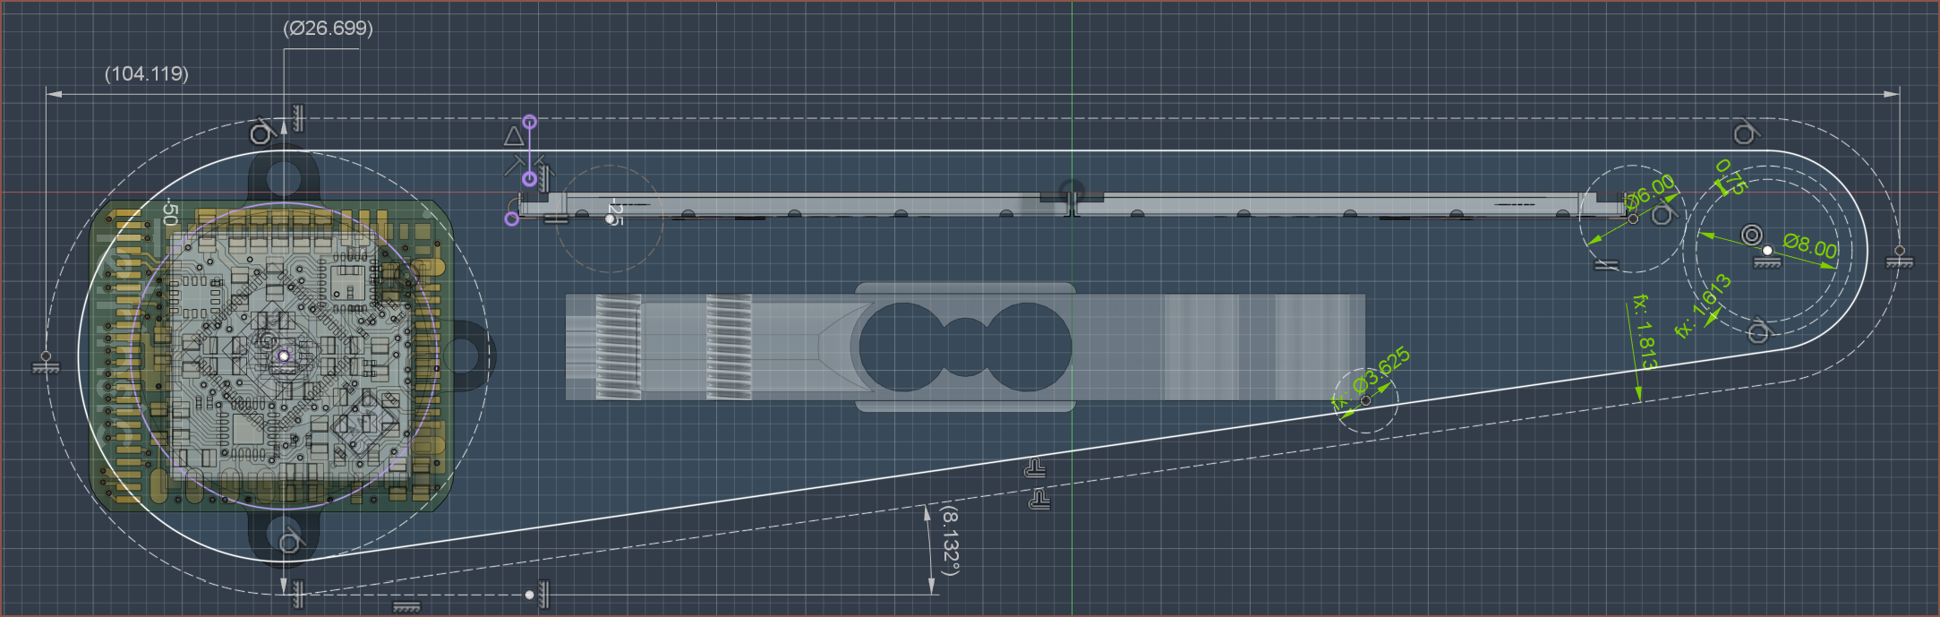The width and height of the screenshot is (1940, 617).
Task: Click the Ø6.00 diameter dimension label
Action: (1649, 191)
